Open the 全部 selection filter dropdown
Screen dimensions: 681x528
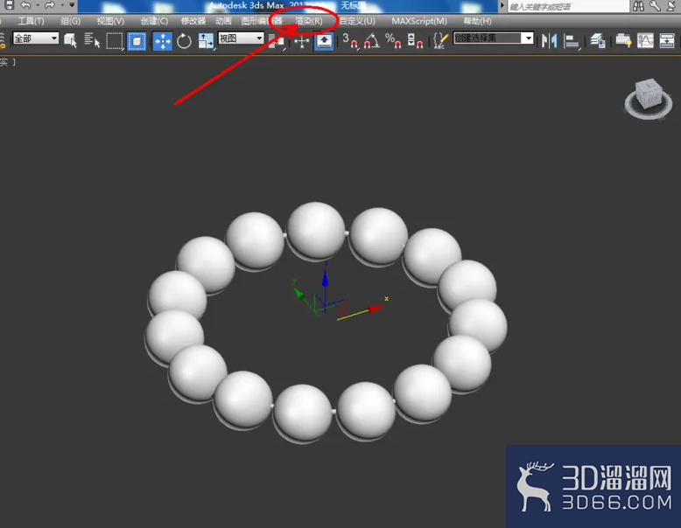tap(36, 38)
